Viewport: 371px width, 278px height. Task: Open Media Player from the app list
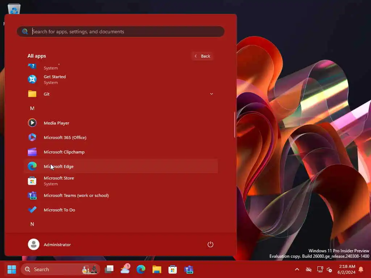pyautogui.click(x=121, y=123)
